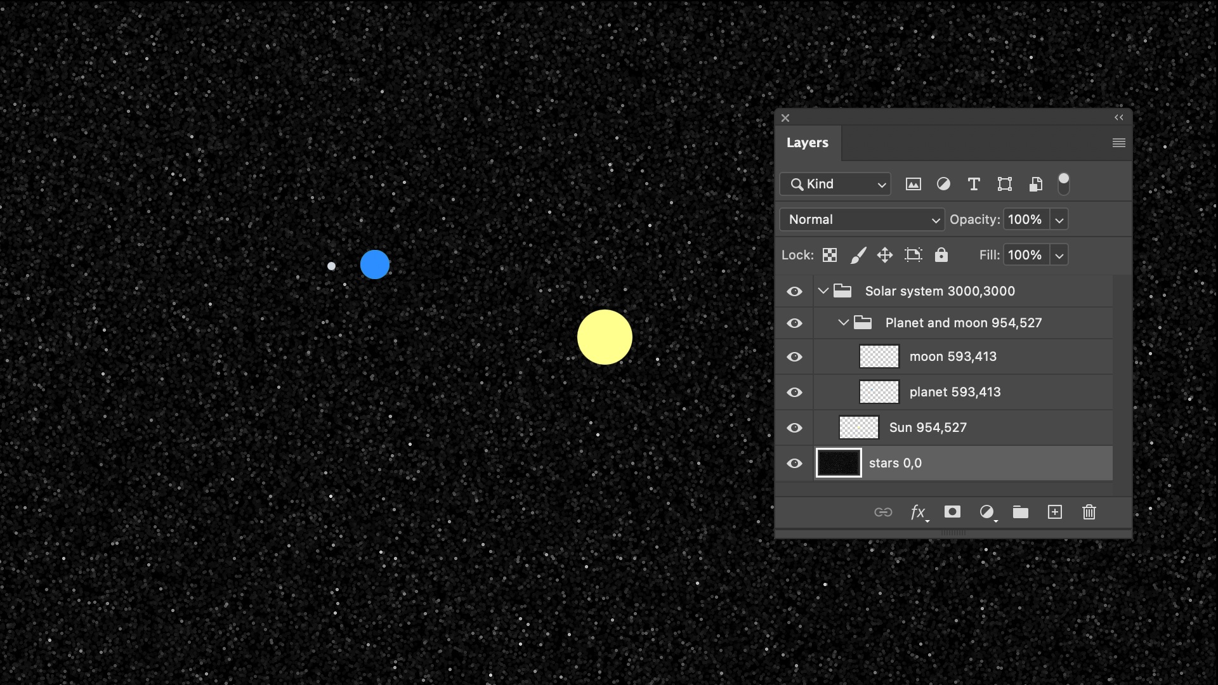1218x685 pixels.
Task: Collapse the Solar system group
Action: click(x=823, y=291)
